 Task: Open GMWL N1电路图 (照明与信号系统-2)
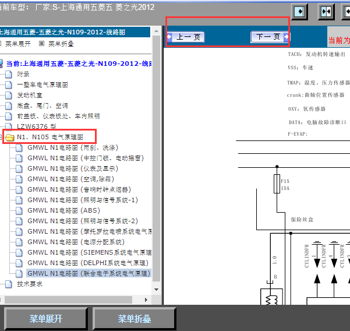[x=83, y=221]
